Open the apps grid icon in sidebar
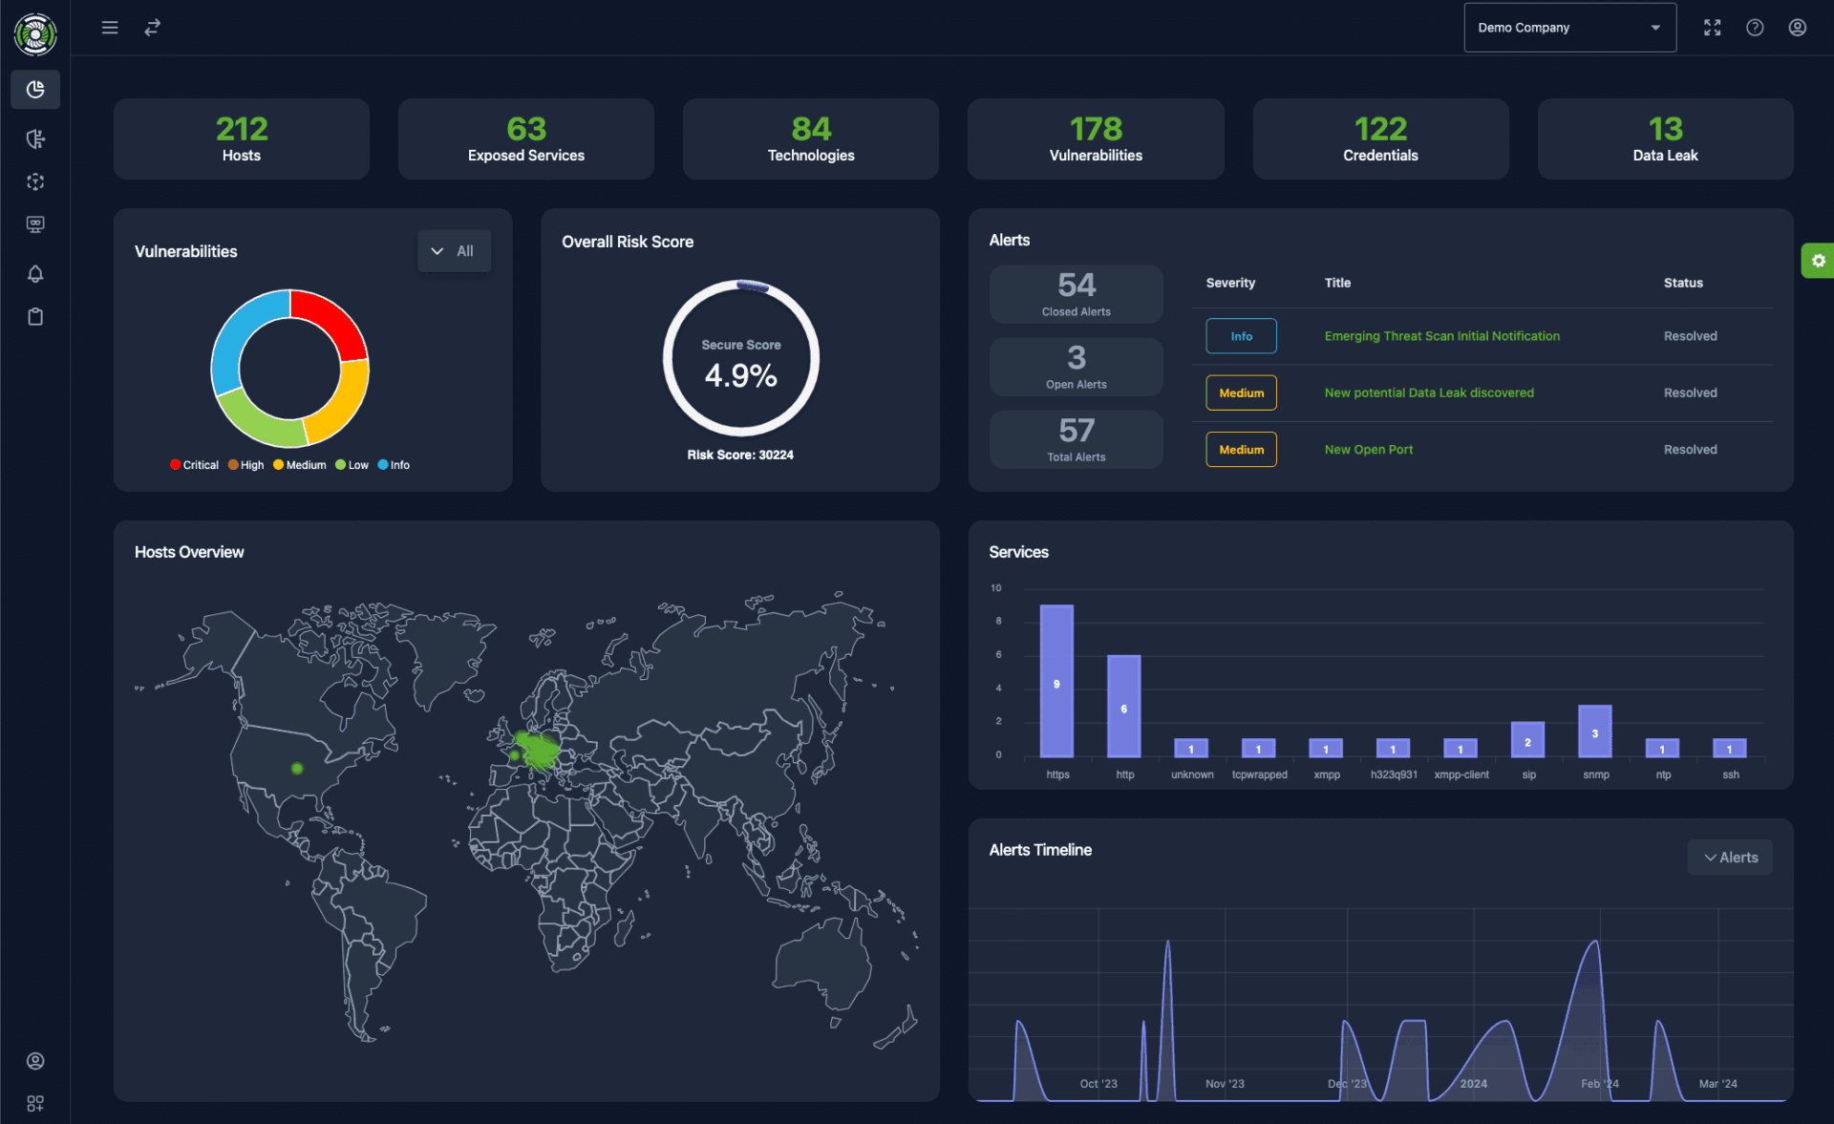Viewport: 1834px width, 1124px height. tap(35, 1104)
